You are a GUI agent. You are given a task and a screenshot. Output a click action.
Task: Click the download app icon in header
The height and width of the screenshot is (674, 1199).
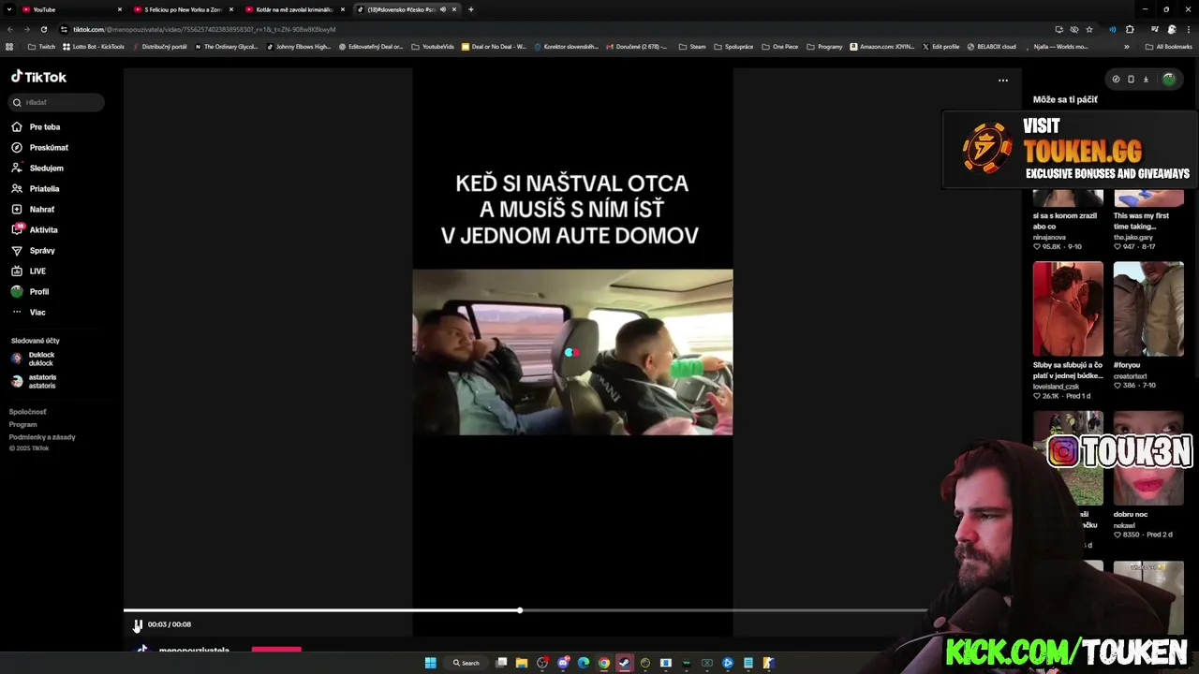click(x=1146, y=80)
